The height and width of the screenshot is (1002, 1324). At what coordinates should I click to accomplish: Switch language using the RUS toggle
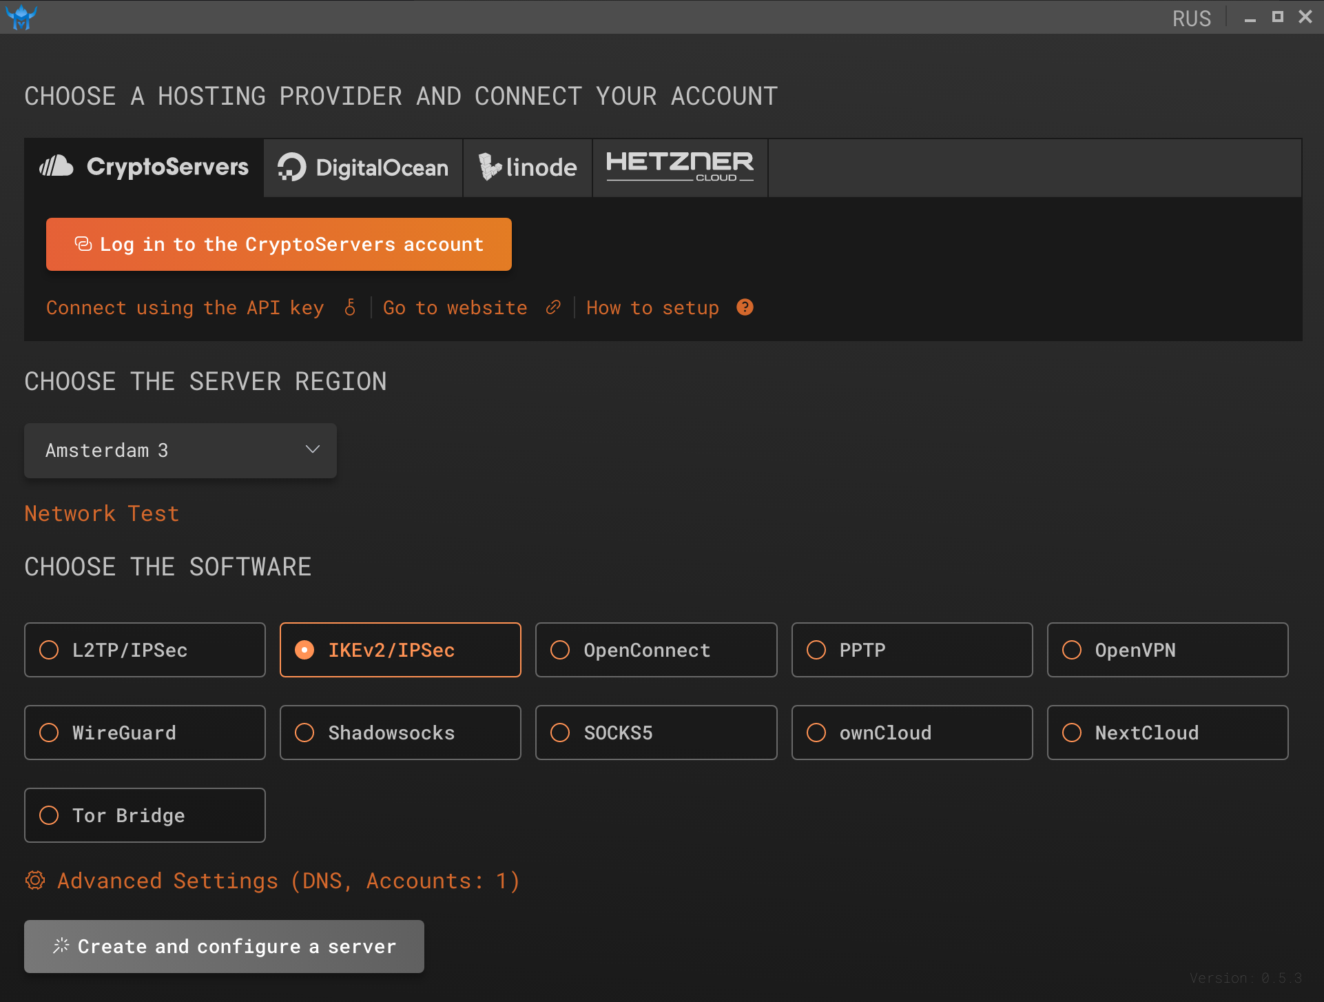click(x=1191, y=18)
